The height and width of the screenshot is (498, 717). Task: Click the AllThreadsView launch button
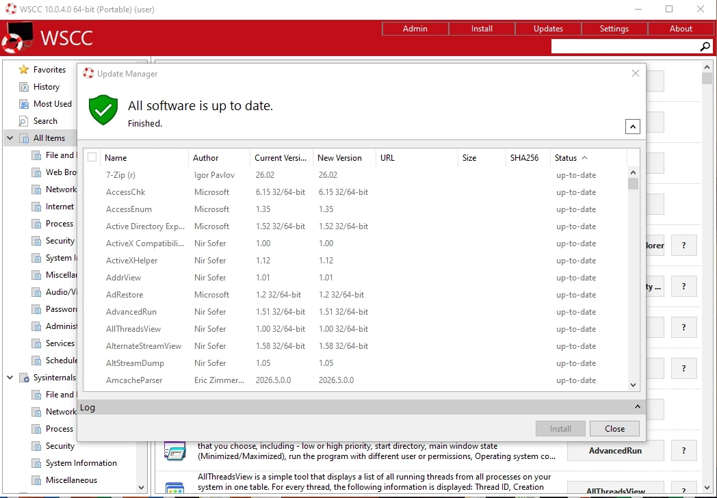point(615,489)
